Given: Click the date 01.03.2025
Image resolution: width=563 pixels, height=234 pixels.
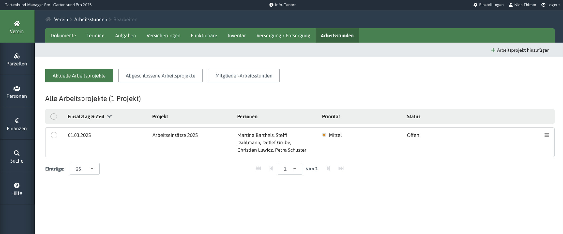Looking at the screenshot, I should pyautogui.click(x=79, y=135).
